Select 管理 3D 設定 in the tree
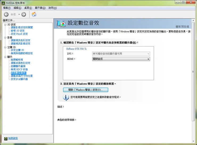Image resolution: width=197 pixels, height=145 pixels. click(x=18, y=31)
